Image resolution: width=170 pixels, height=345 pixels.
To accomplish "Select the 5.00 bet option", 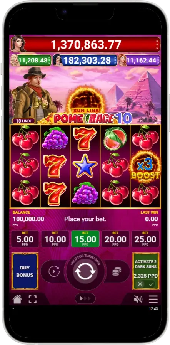I will tap(25, 239).
